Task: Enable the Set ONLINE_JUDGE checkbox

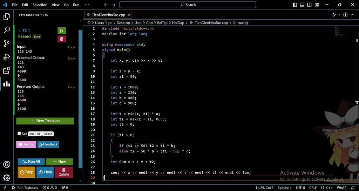Action: point(19,134)
